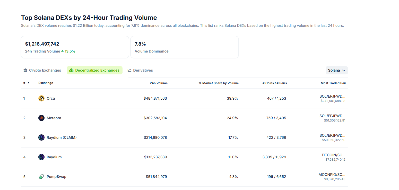
Task: Open Raydium via its circular logo
Action: (x=41, y=157)
